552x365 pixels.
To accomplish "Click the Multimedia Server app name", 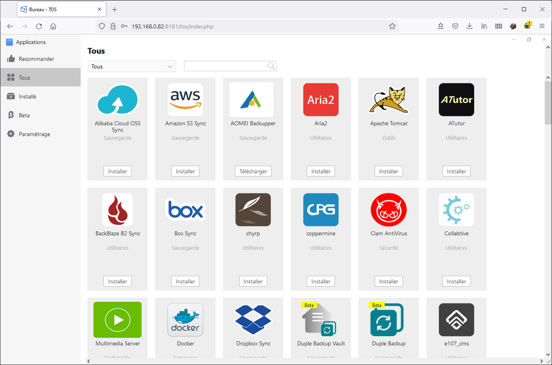I will coord(118,343).
